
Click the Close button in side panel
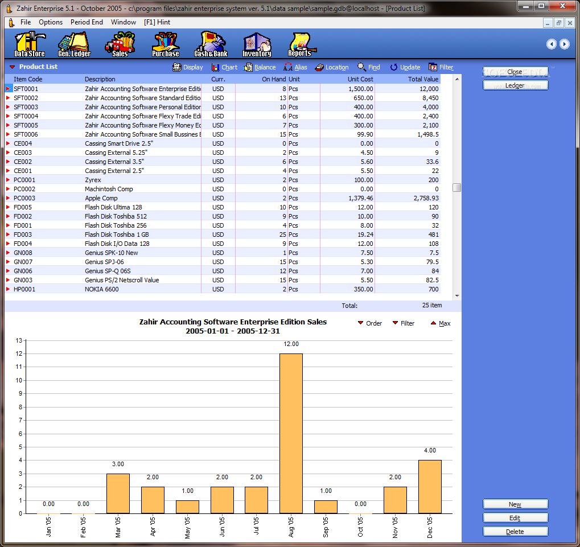pyautogui.click(x=515, y=72)
